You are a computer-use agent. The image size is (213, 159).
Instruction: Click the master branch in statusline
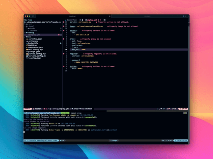37,109
